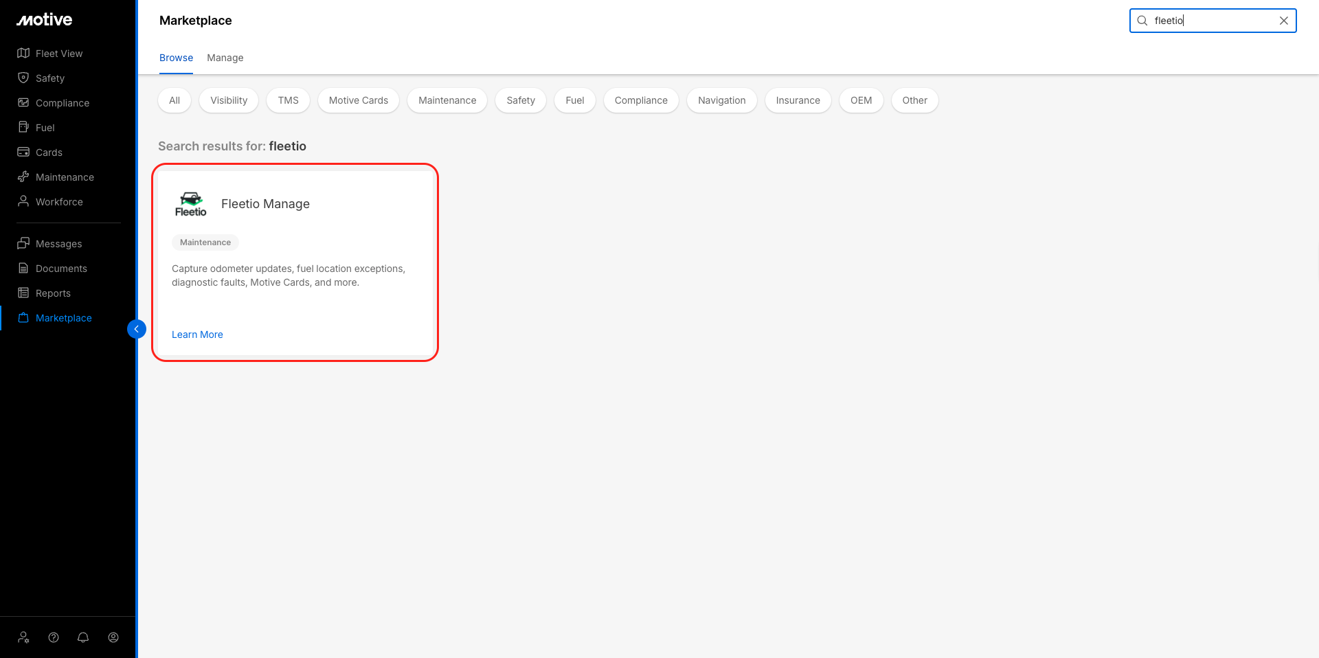
Task: Click the Messages sidebar icon
Action: (x=23, y=243)
